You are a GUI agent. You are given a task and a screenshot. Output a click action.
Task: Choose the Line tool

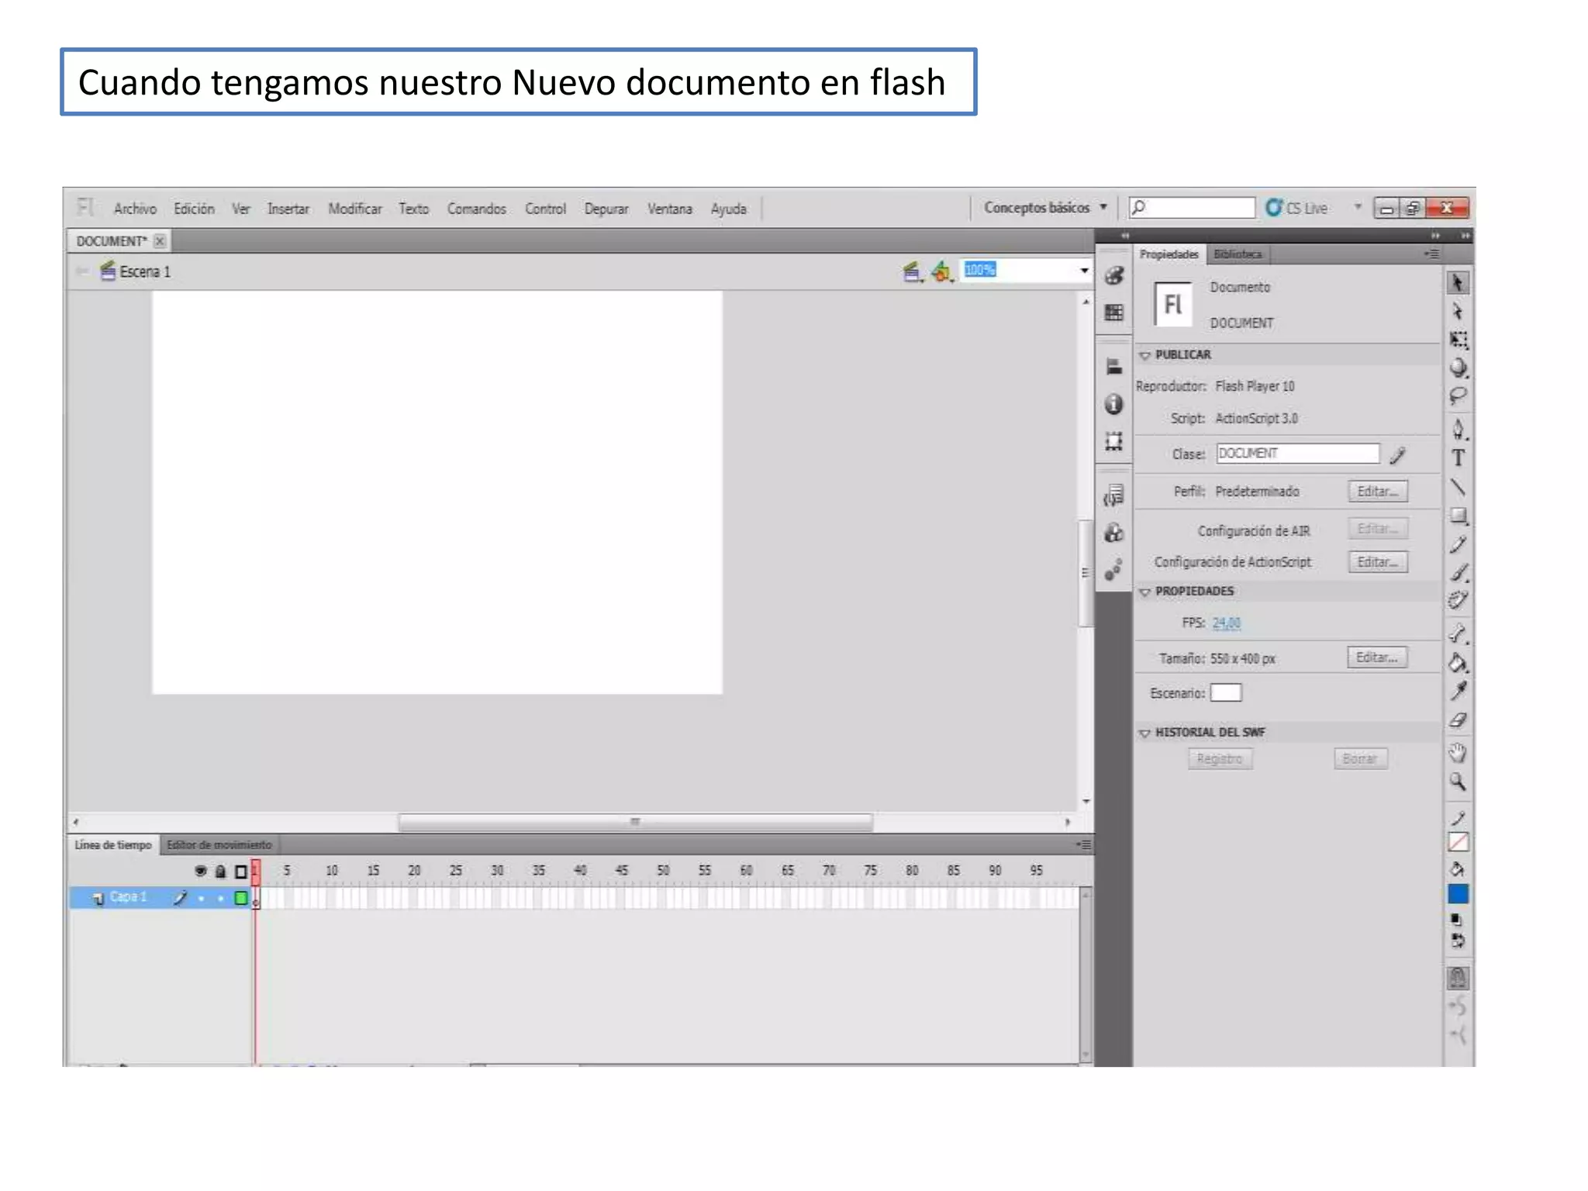(1458, 487)
